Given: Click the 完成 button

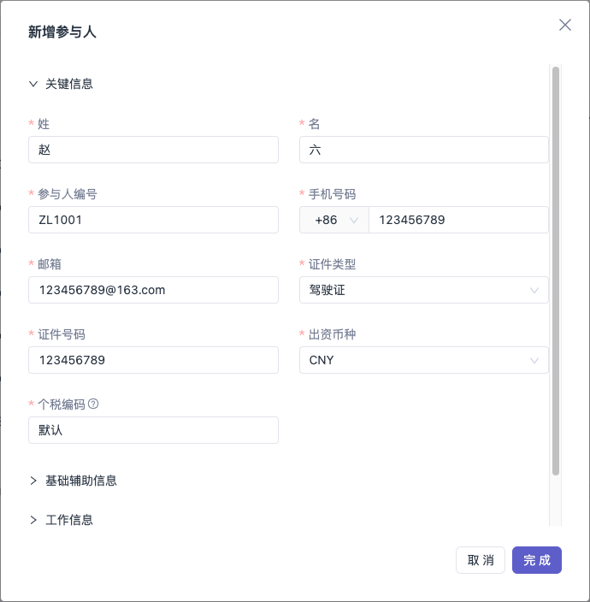Looking at the screenshot, I should coord(537,560).
